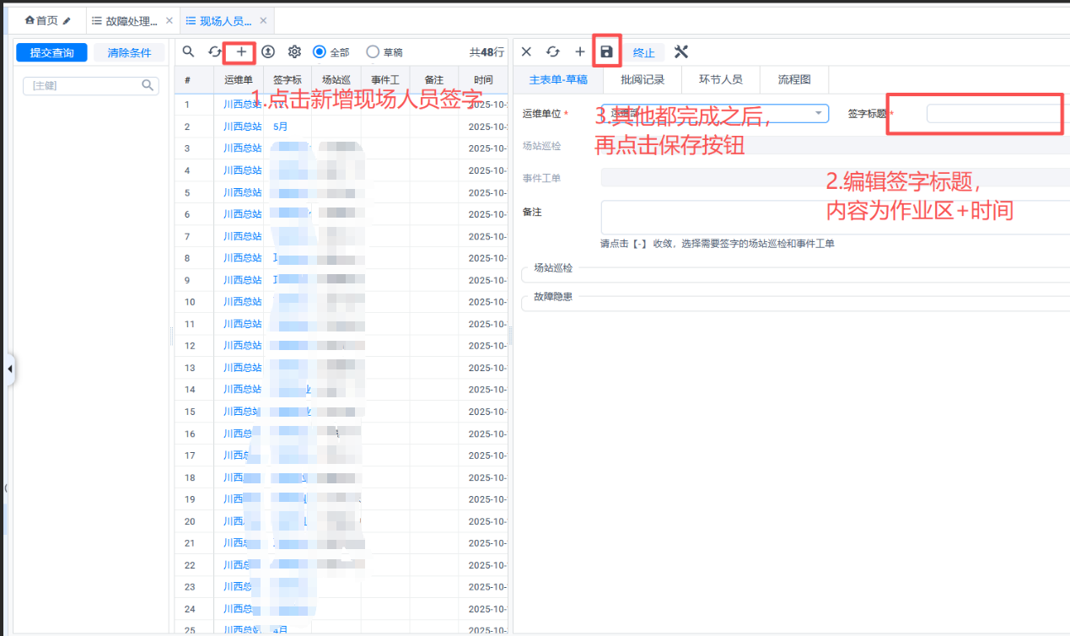This screenshot has width=1070, height=636.
Task: Expand the 场站巡检 section
Action: pyautogui.click(x=553, y=268)
